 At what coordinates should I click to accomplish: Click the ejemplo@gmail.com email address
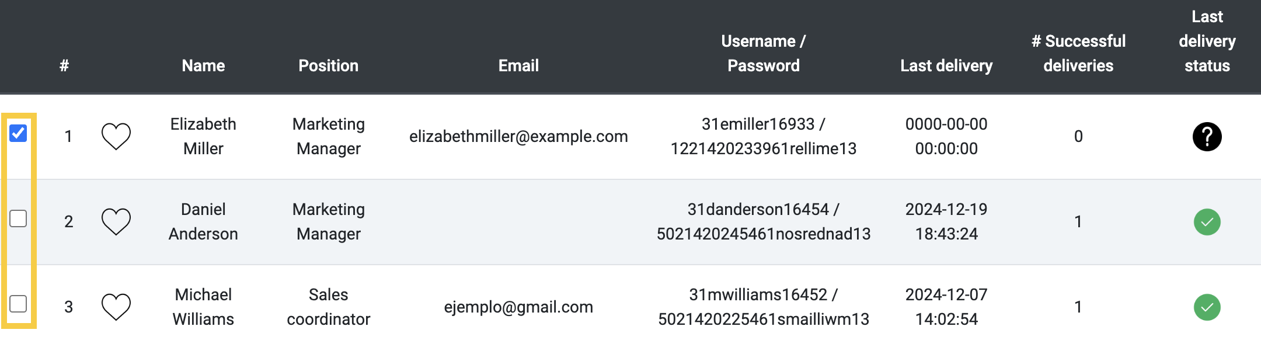518,307
